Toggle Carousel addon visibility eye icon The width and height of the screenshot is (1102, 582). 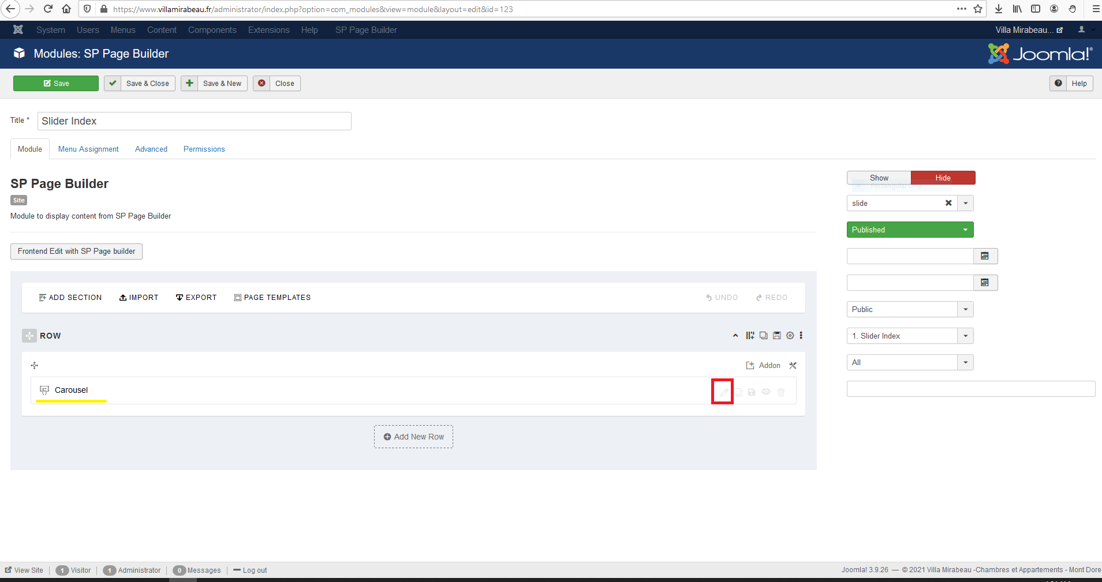[x=766, y=392]
